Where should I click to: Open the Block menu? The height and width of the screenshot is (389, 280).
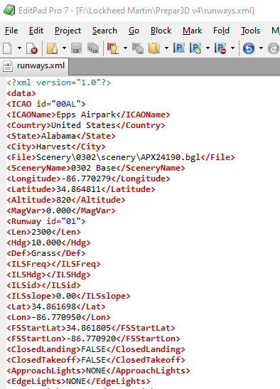click(161, 31)
